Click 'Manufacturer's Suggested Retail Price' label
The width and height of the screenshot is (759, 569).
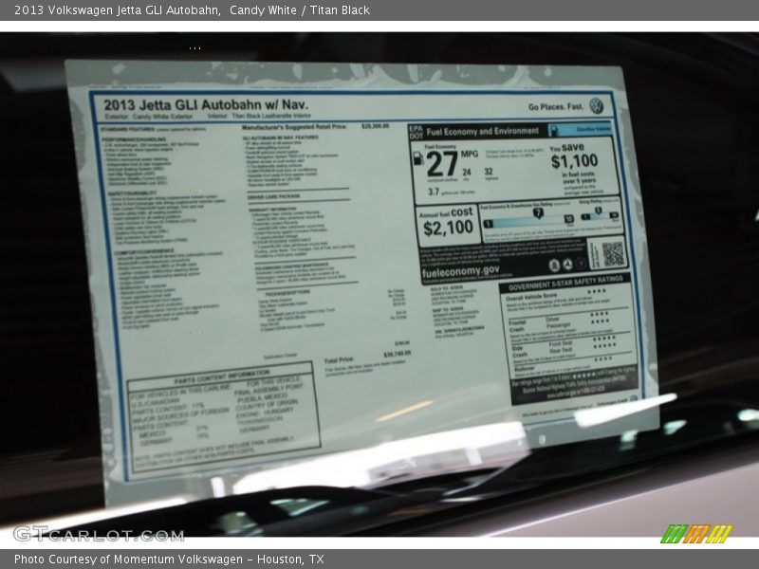pyautogui.click(x=294, y=127)
